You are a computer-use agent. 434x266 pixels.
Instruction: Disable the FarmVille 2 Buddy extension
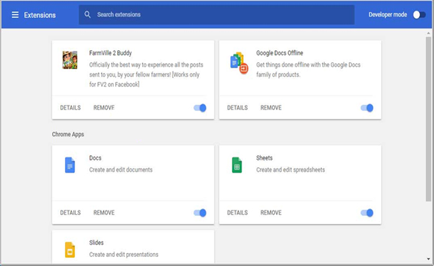[x=200, y=108]
